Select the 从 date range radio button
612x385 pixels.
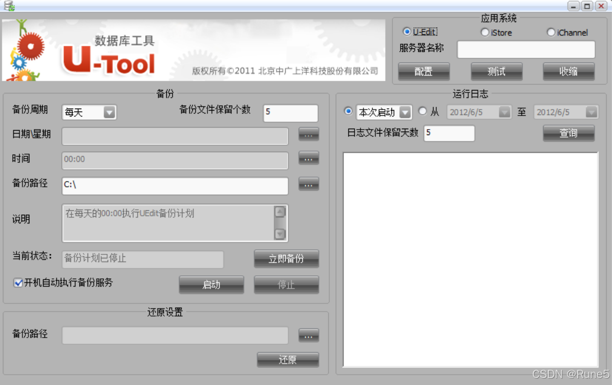[423, 111]
